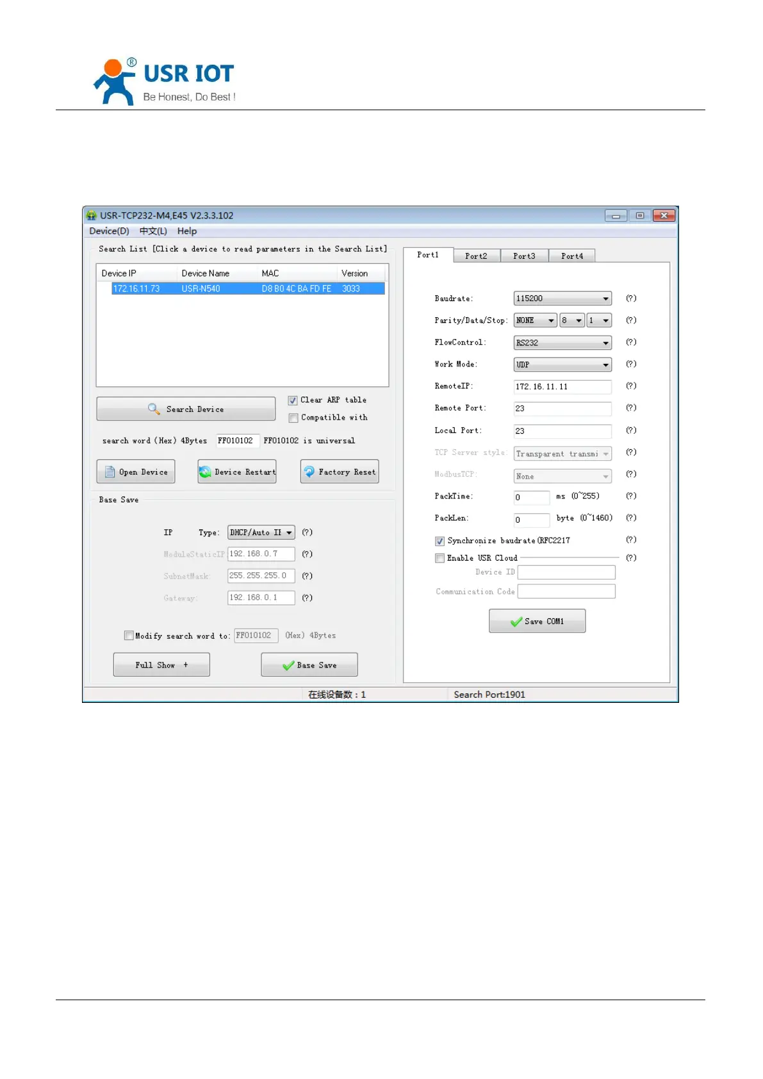Click help (?) next to FlowControl
The height and width of the screenshot is (1079, 763).
(x=631, y=342)
